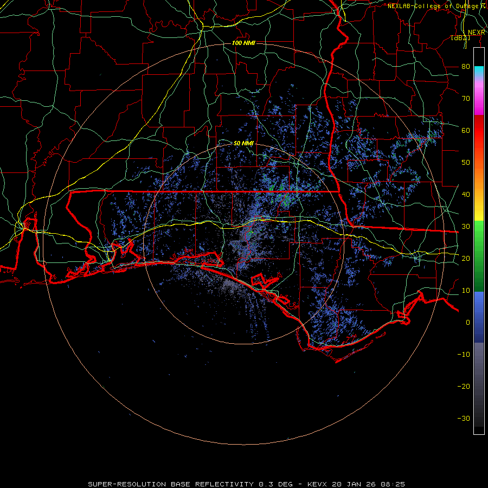Click the KEVX radar site center dot

click(243, 244)
